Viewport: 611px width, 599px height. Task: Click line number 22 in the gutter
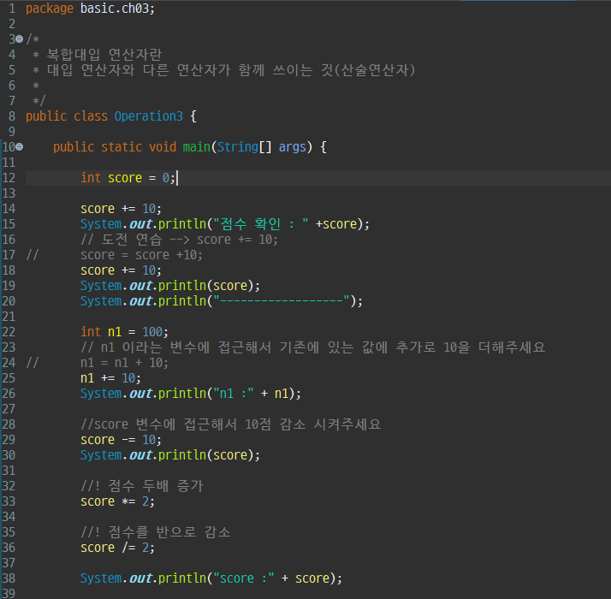click(9, 332)
